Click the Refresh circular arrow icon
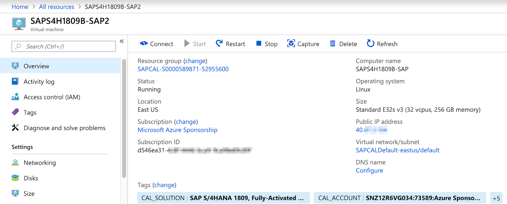This screenshot has width=507, height=204. [370, 43]
